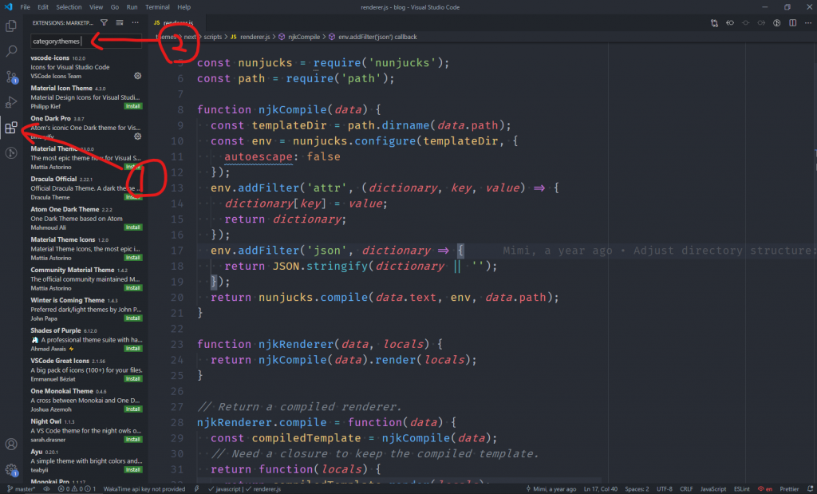Click the filter extensions funnel icon
The image size is (817, 494).
click(x=105, y=22)
